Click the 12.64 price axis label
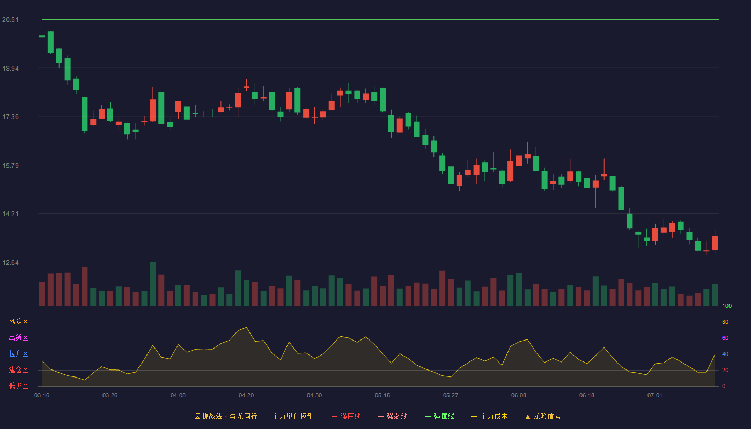 coord(10,263)
